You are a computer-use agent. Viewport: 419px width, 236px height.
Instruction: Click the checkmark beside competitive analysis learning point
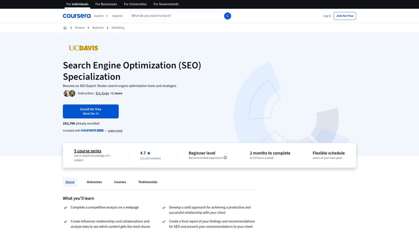(65, 207)
